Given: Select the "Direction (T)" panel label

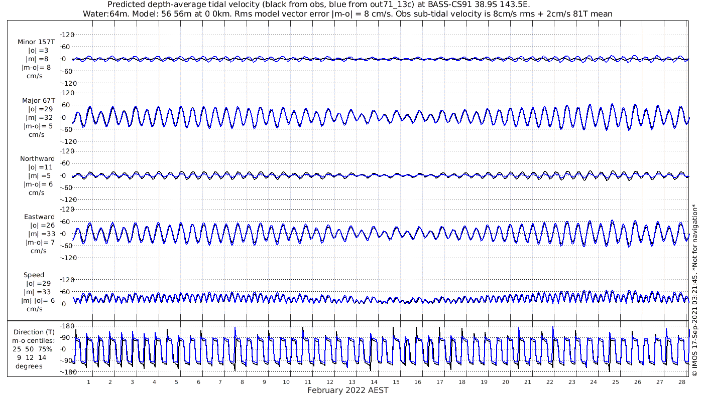Looking at the screenshot, I should click(x=34, y=332).
